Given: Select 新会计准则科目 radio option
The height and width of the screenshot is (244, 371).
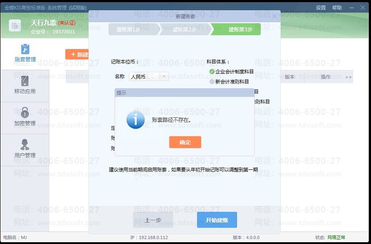Looking at the screenshot, I should pyautogui.click(x=212, y=82).
